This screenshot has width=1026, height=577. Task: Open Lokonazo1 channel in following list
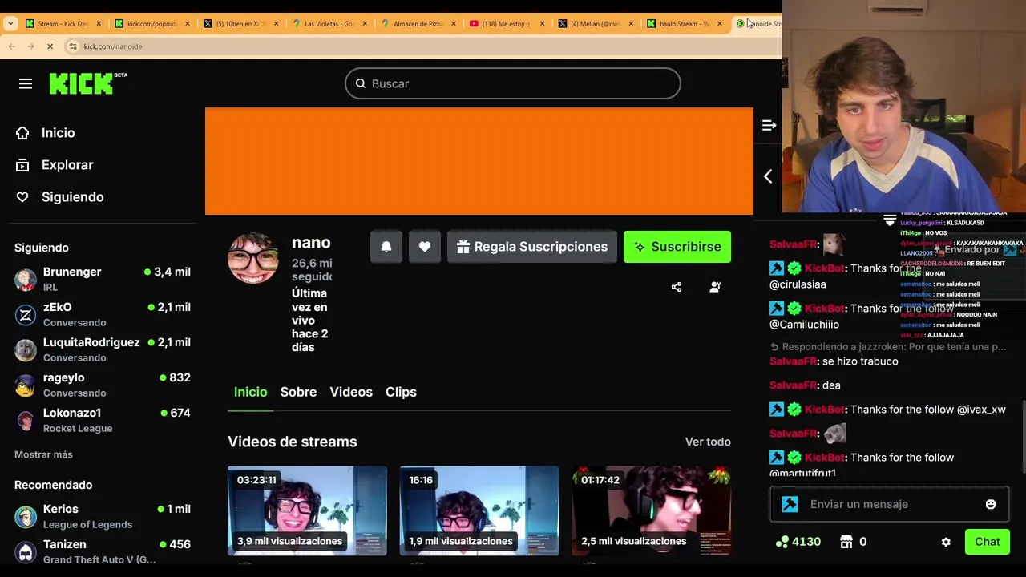(x=103, y=420)
